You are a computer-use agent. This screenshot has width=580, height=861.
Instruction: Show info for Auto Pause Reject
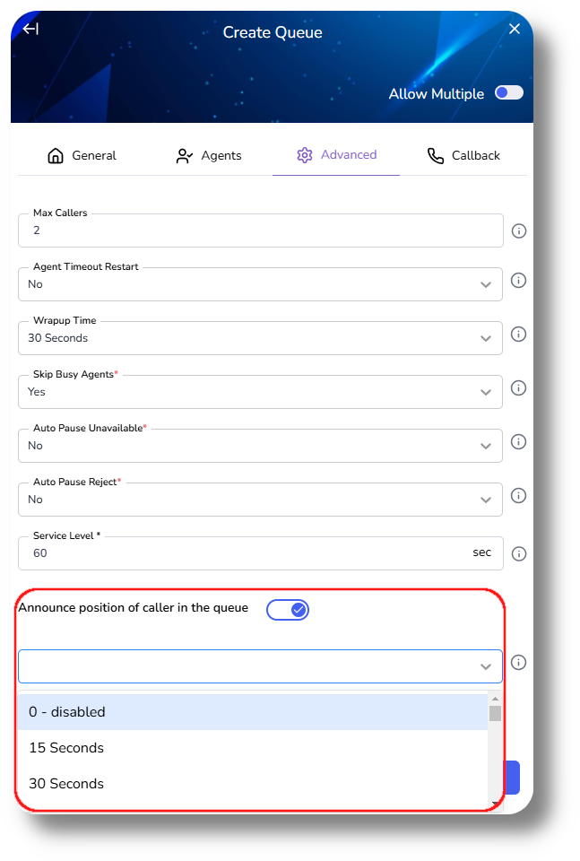point(518,495)
